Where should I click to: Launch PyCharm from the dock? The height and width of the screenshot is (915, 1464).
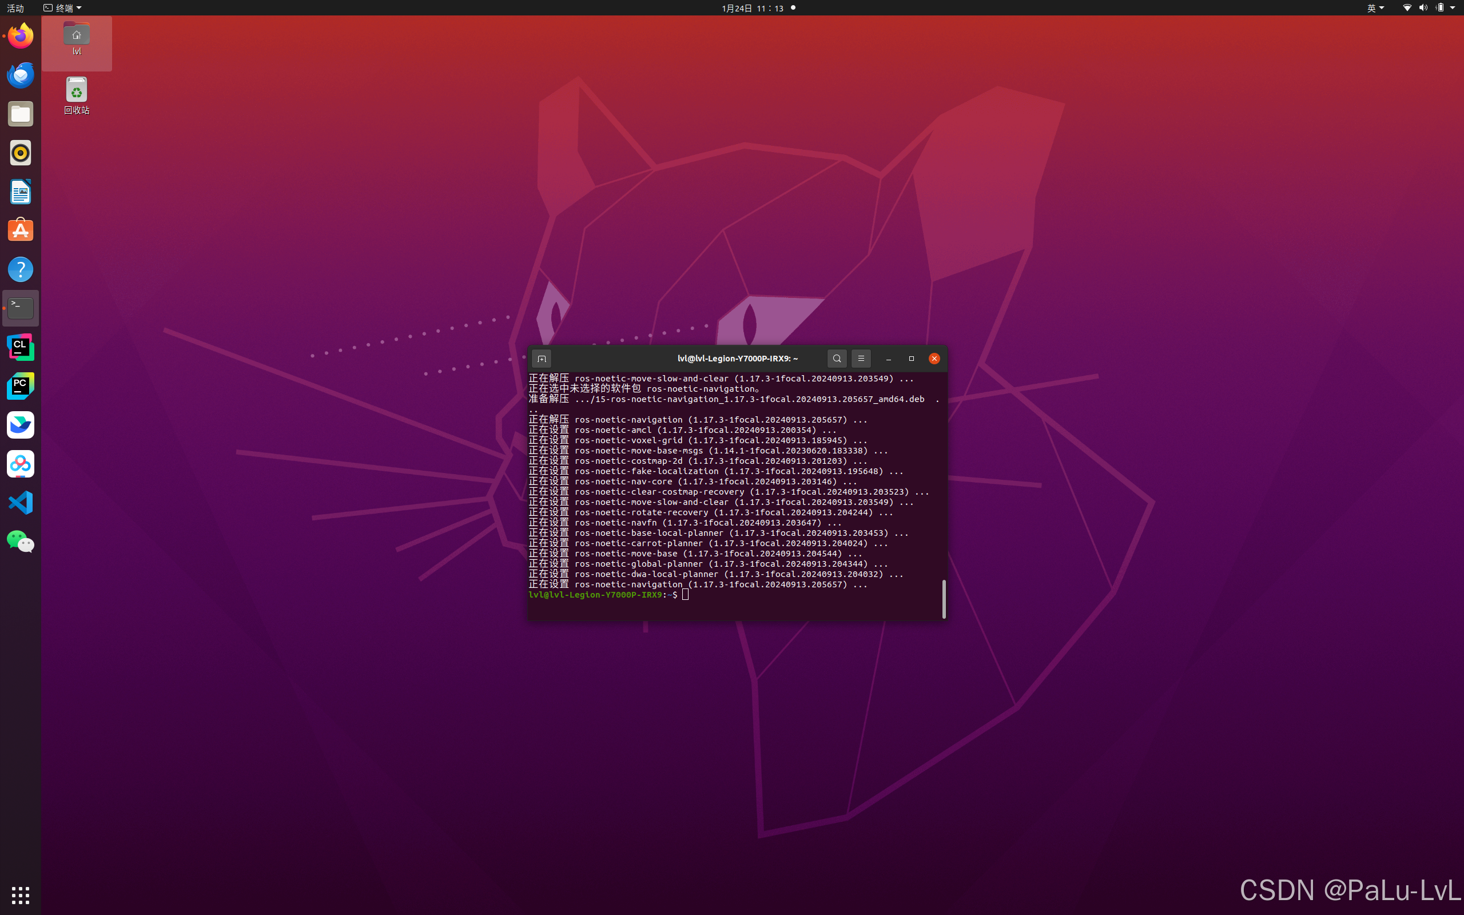[x=21, y=386]
